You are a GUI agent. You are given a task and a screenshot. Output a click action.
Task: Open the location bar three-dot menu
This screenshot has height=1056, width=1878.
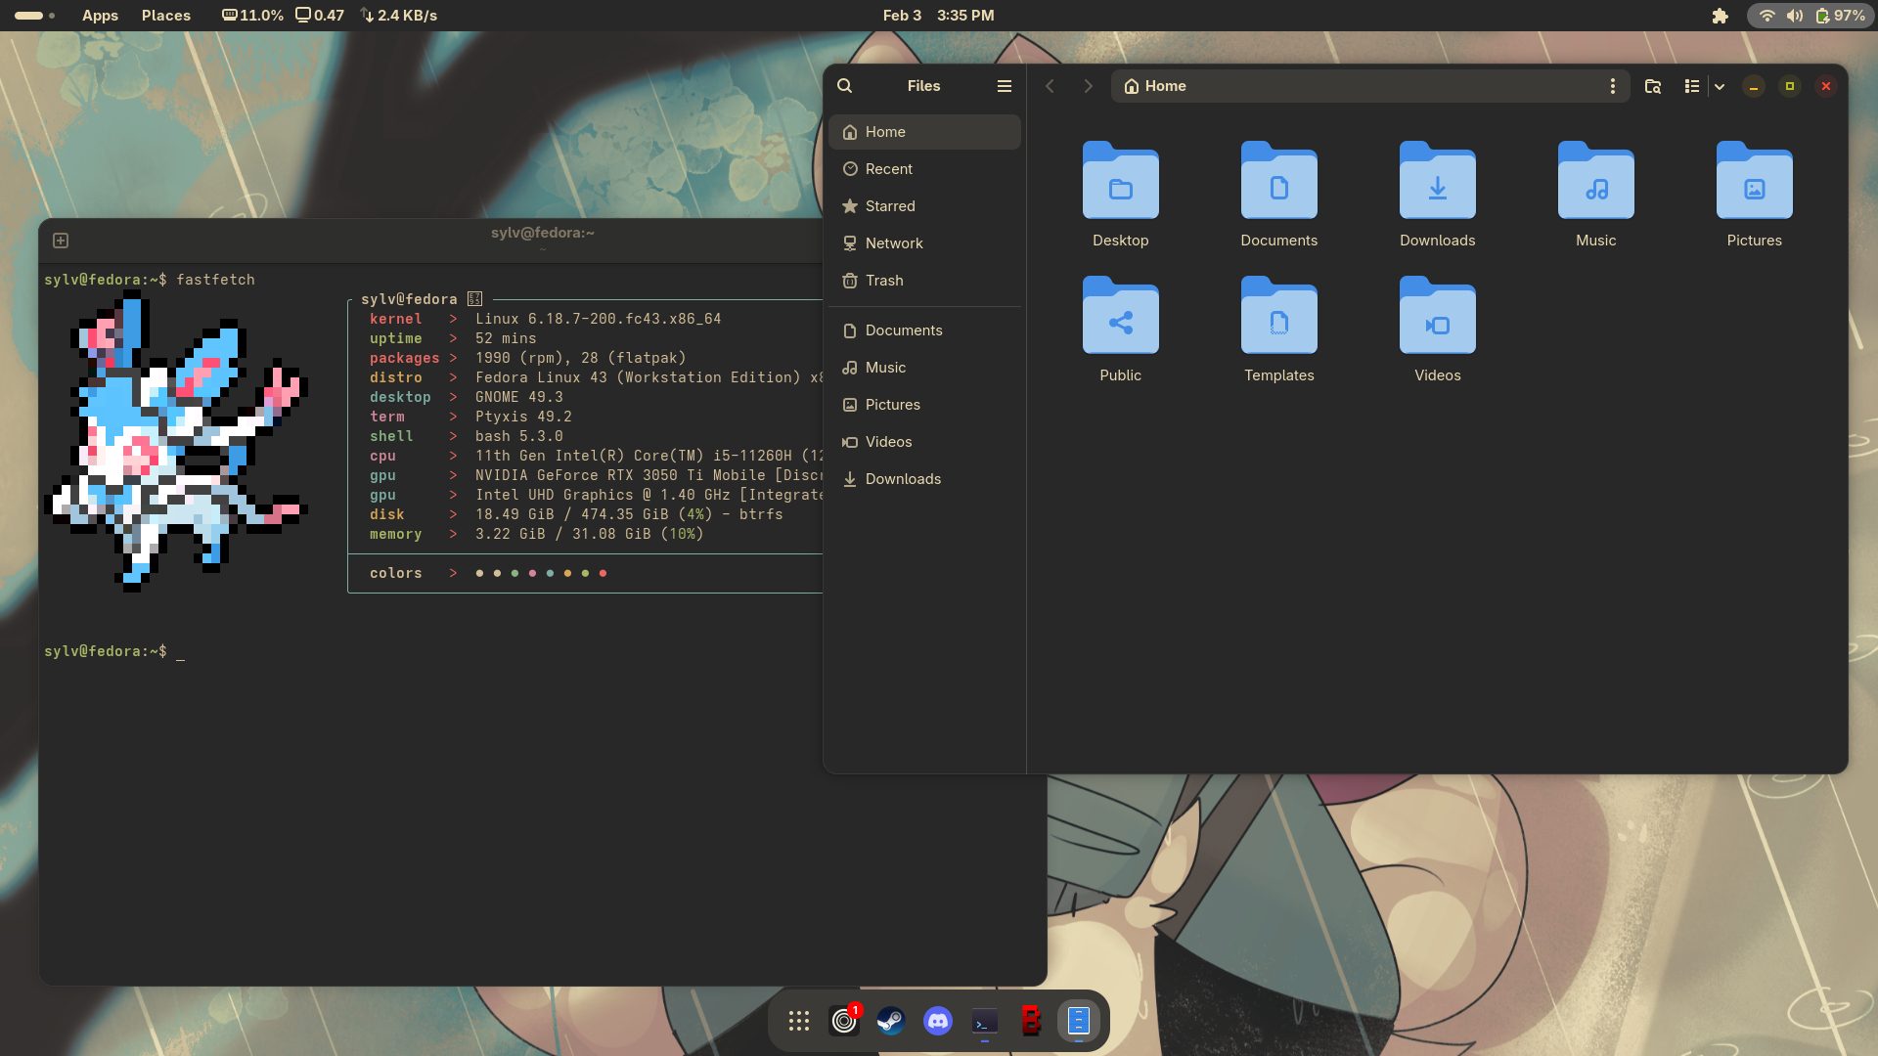(1613, 86)
